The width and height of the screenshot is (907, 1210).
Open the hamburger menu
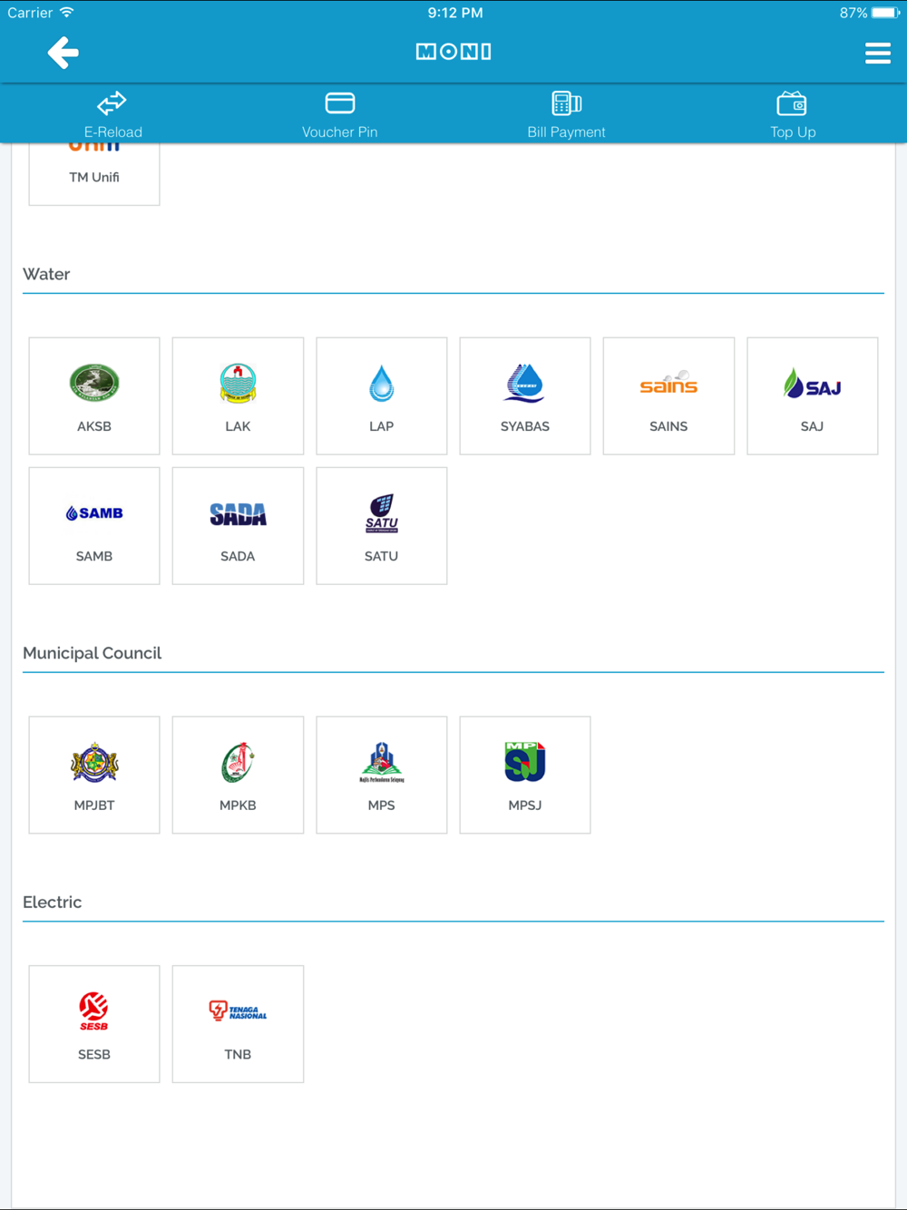[x=877, y=54]
